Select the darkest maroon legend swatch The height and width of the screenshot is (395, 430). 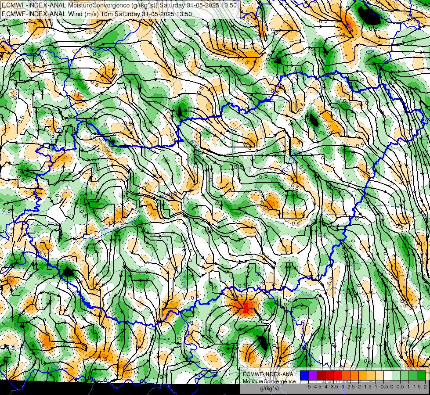321,376
